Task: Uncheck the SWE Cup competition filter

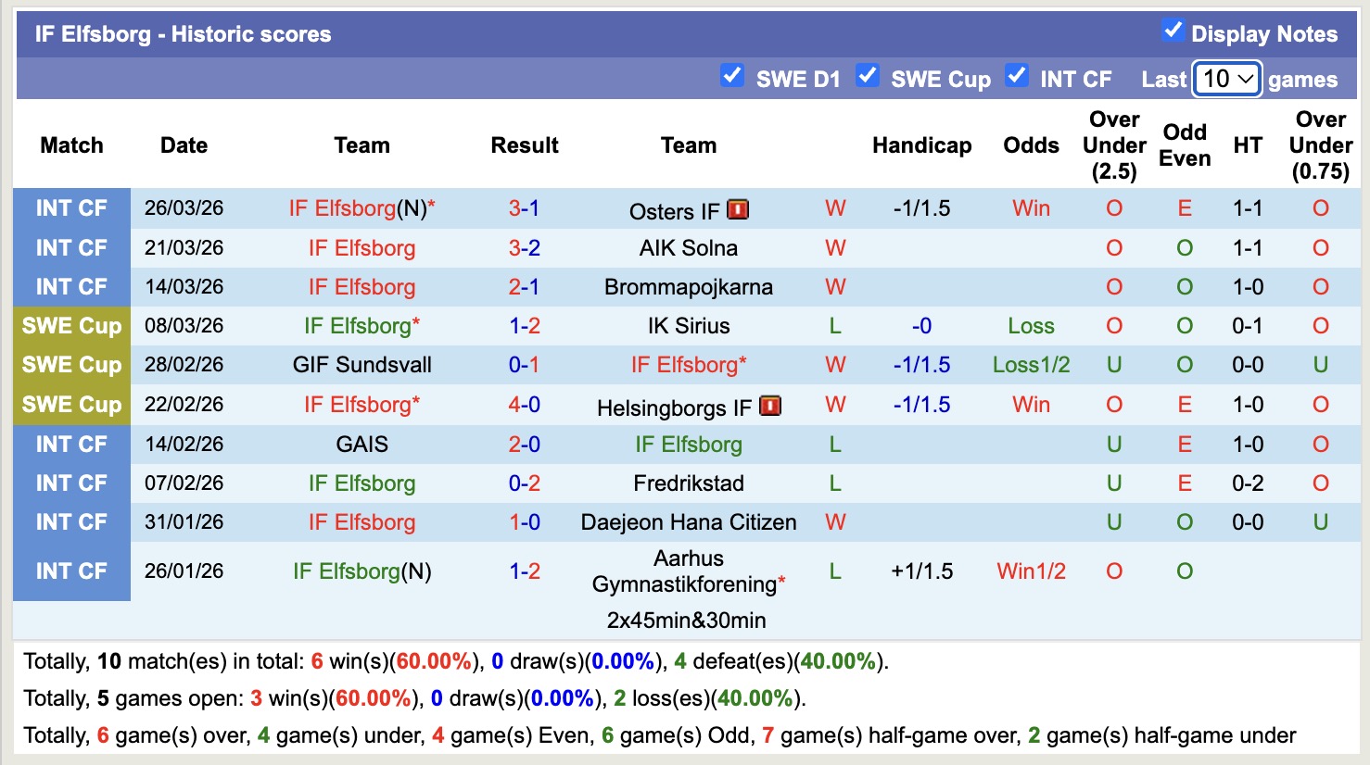Action: [x=868, y=78]
